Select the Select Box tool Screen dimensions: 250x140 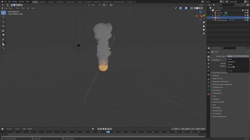pyautogui.click(x=4, y=13)
